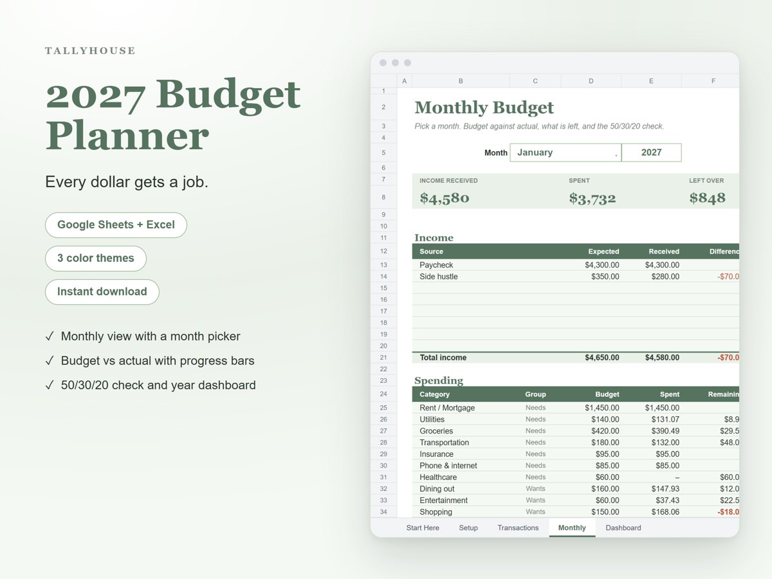Screen dimensions: 772x579
Task: Select column E header
Action: pos(651,81)
